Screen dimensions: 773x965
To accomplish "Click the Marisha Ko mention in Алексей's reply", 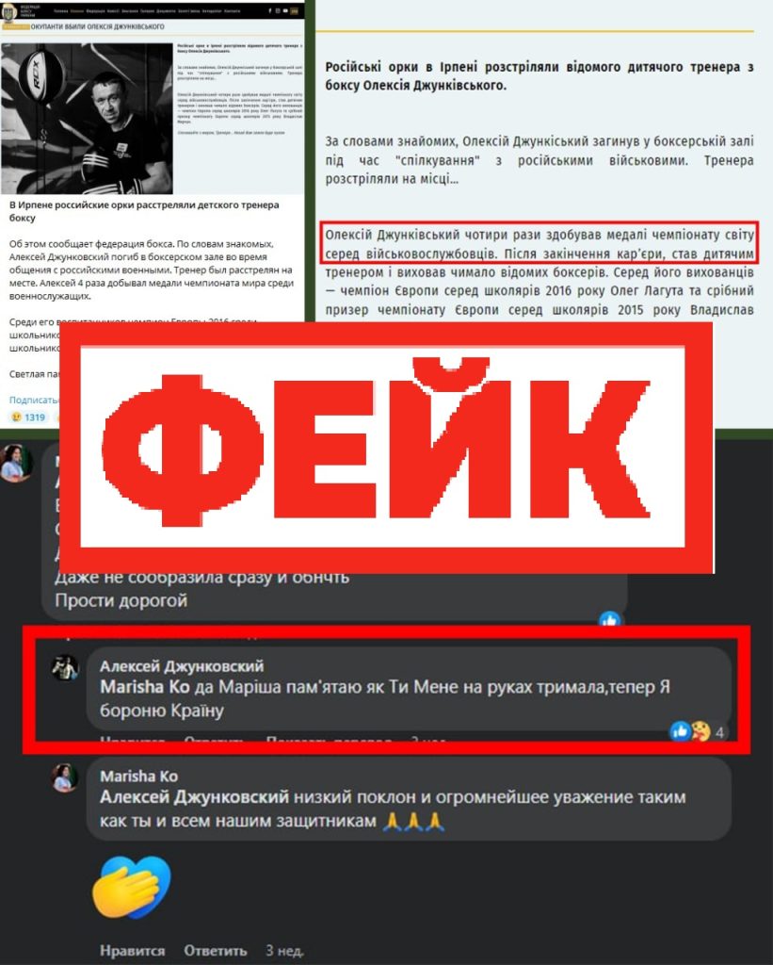I will [x=139, y=687].
